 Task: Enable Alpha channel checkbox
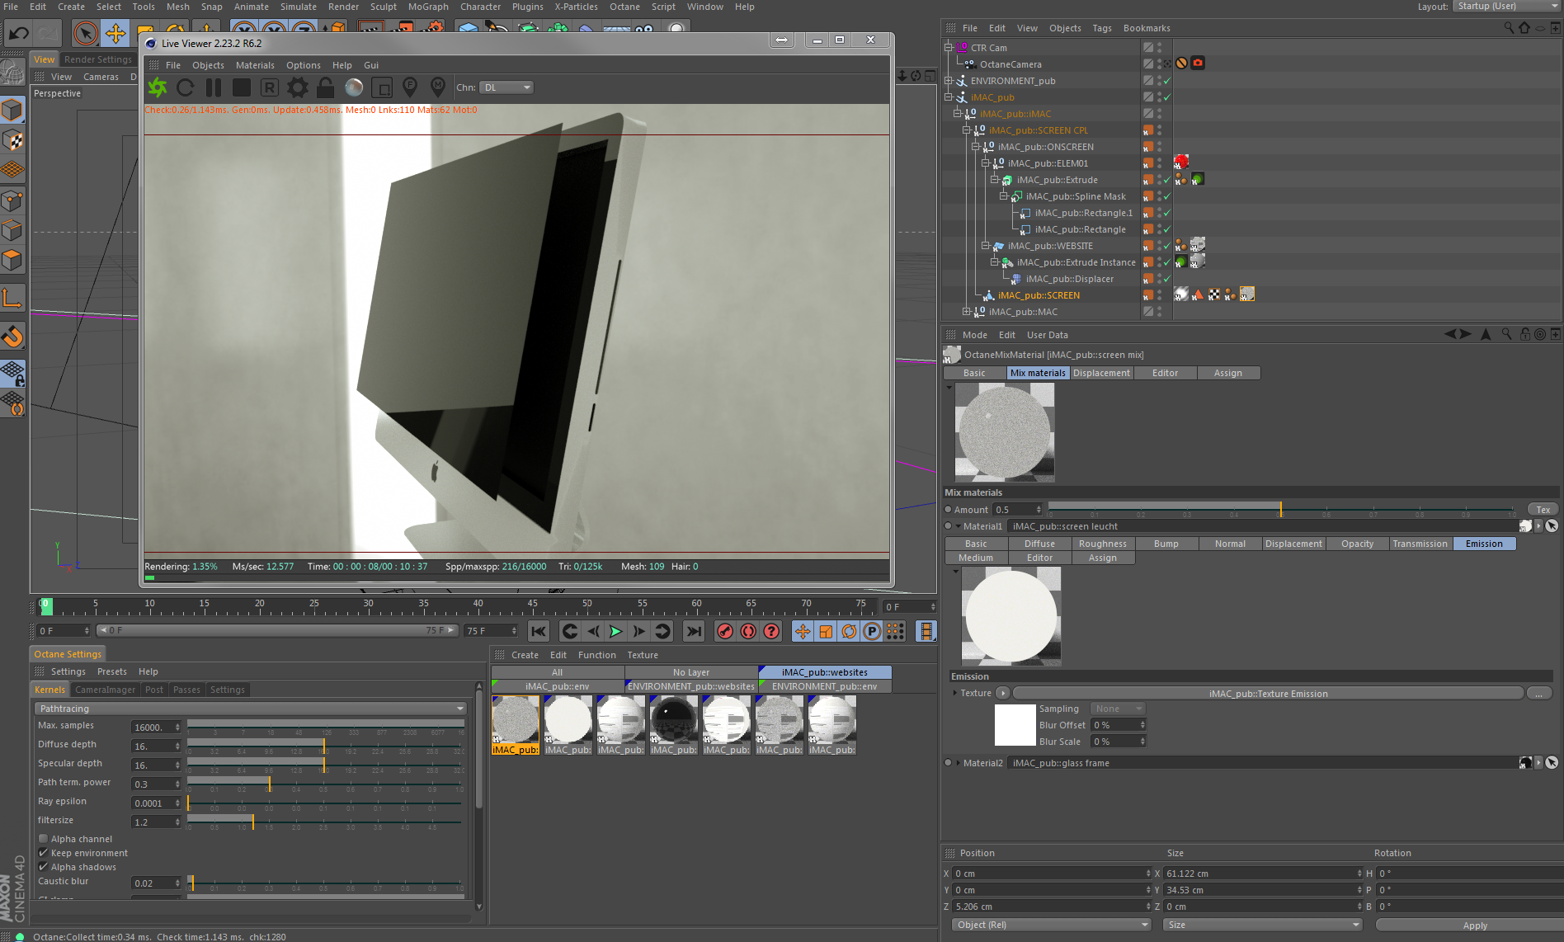pos(43,839)
